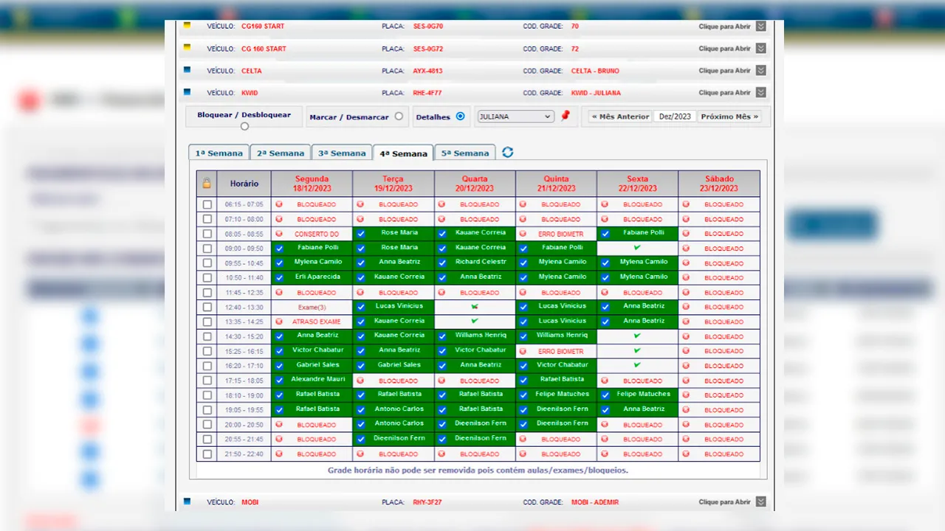
Task: Select the Marcar / Desmarcar radio option
Action: click(x=399, y=117)
